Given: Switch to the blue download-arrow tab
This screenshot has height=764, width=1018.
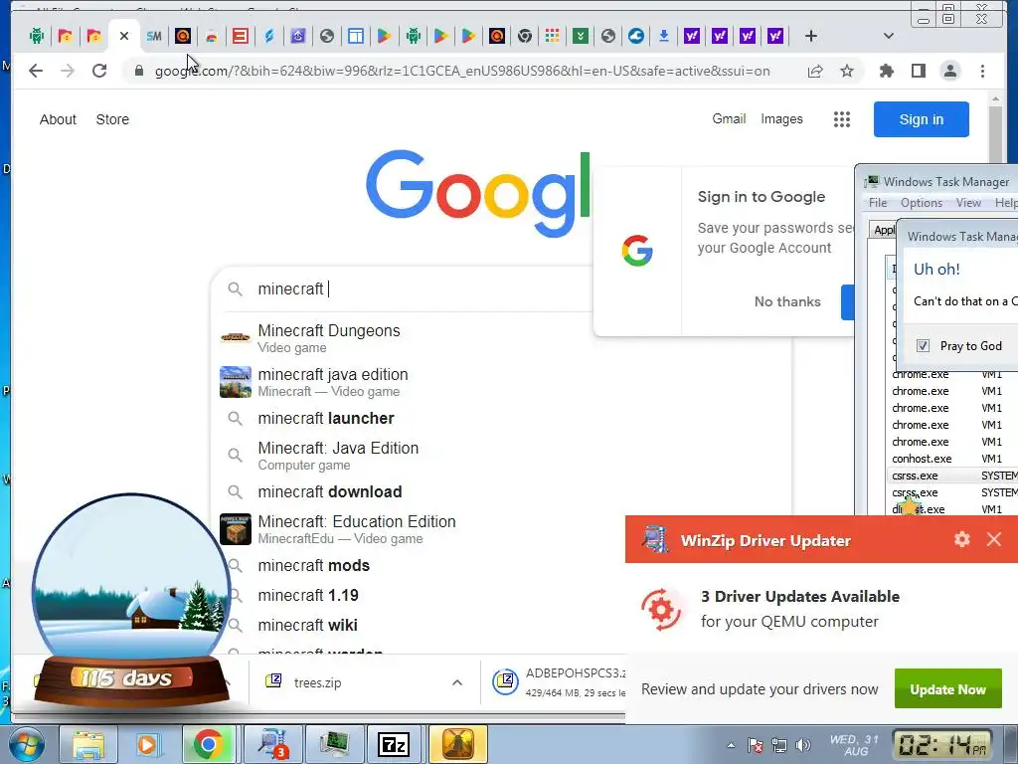Looking at the screenshot, I should (663, 36).
